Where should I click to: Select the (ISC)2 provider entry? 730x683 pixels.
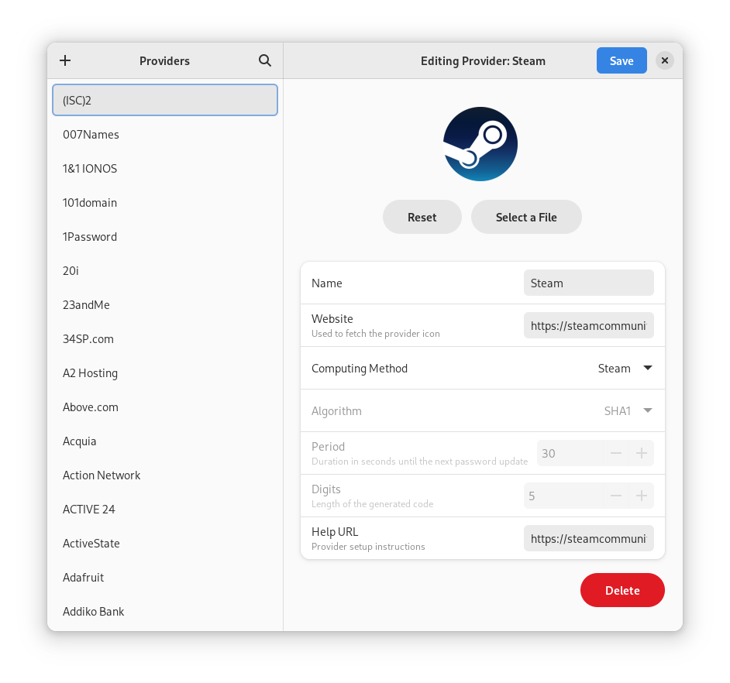coord(165,101)
